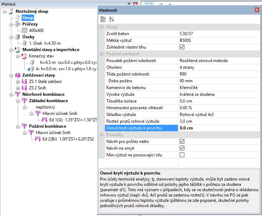The width and height of the screenshot is (262, 216).
Task: Click the icon of the h=4.5 m row
Action: (x=32, y=62)
